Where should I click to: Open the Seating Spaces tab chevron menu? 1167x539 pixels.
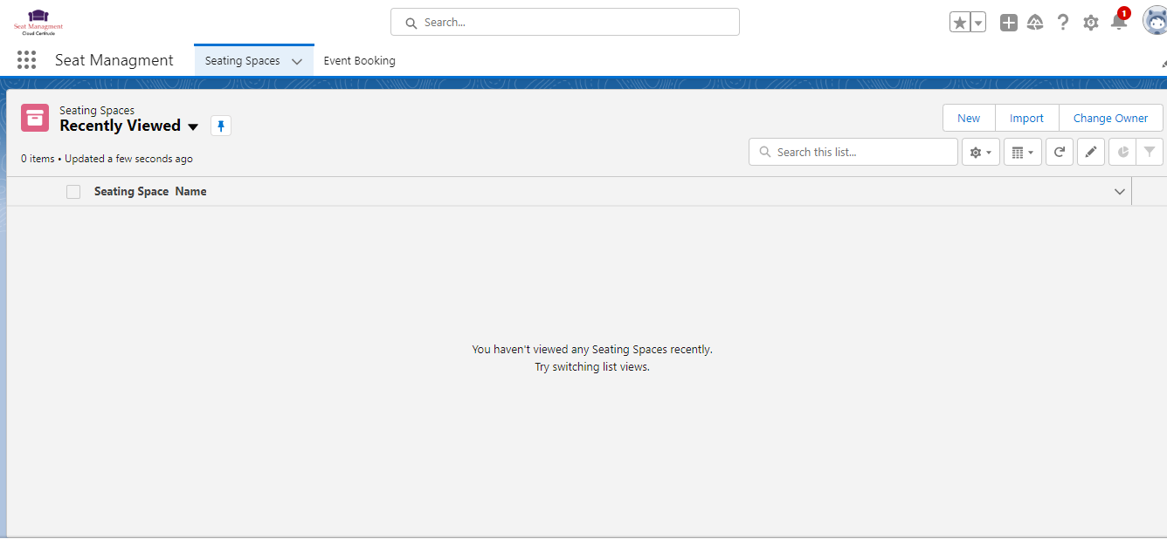click(297, 62)
